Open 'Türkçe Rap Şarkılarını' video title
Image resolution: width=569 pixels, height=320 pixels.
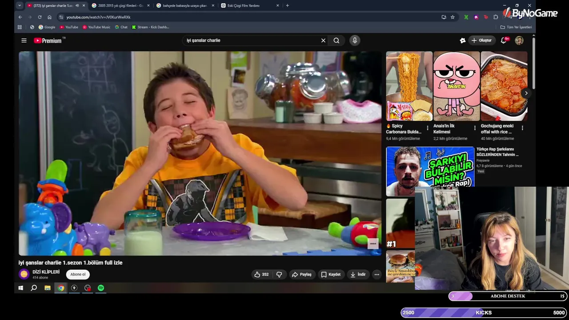(497, 152)
